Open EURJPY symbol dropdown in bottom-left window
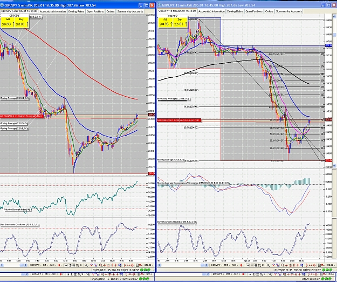 click(37, 274)
